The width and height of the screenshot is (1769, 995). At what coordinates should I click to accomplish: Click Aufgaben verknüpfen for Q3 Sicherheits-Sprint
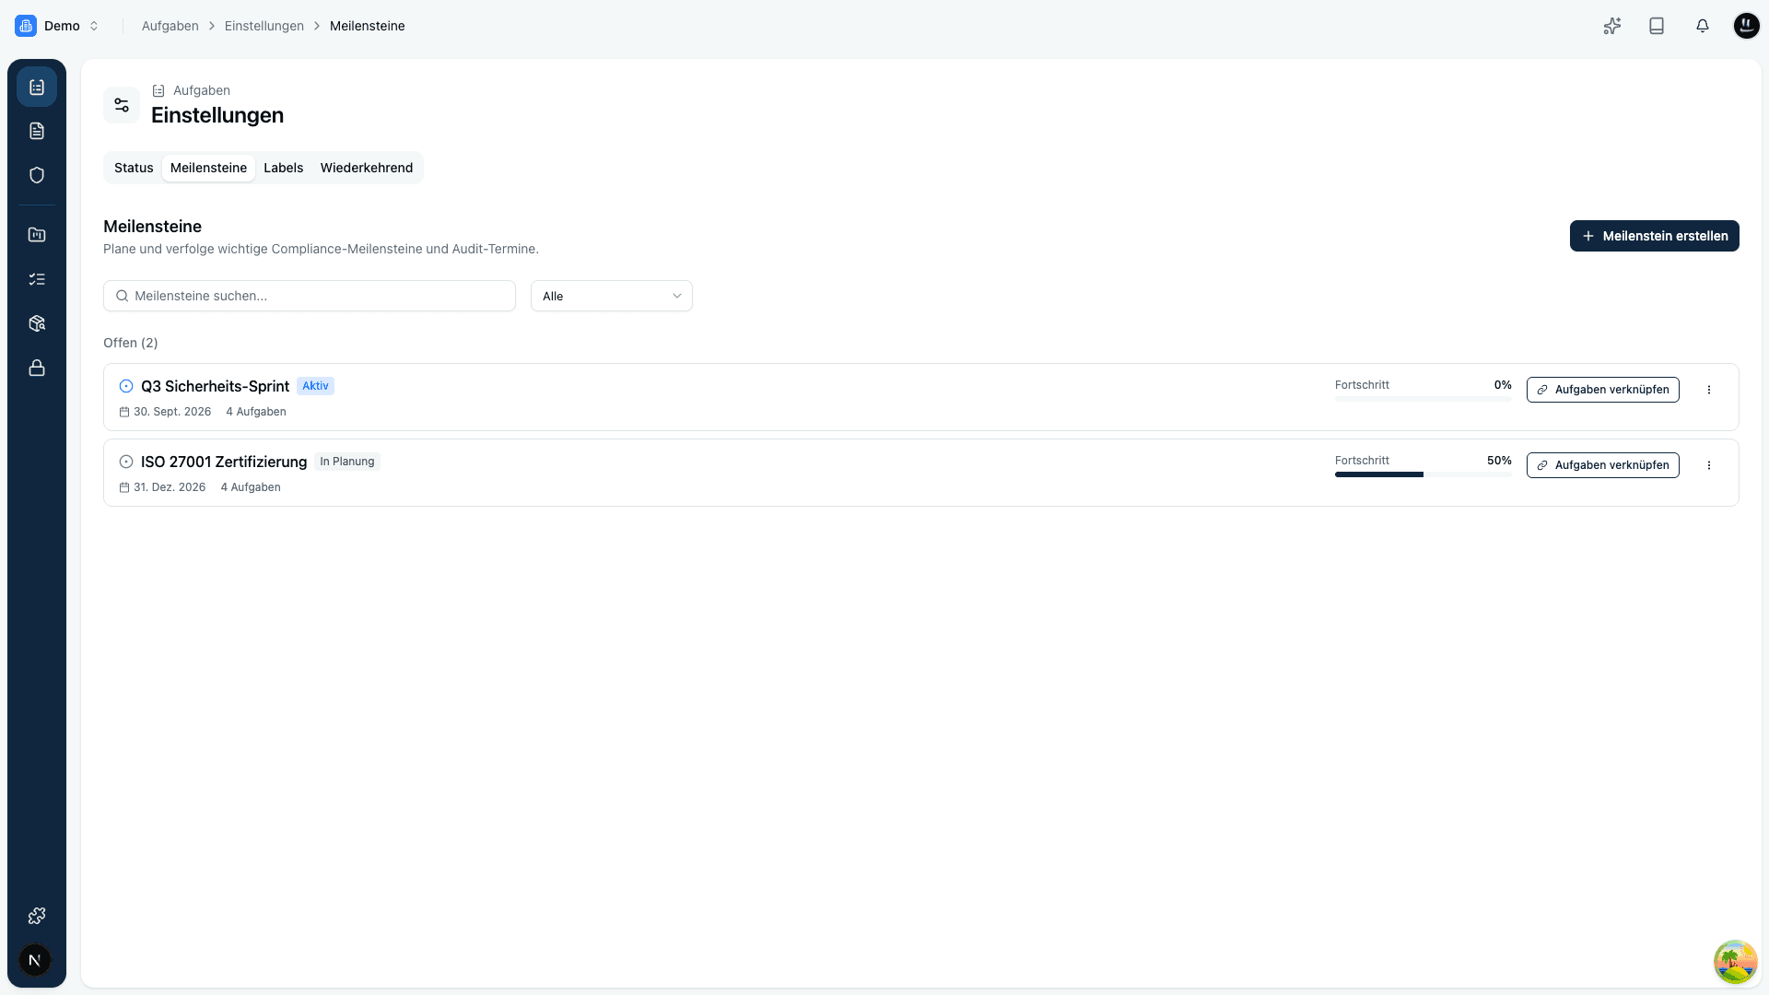tap(1602, 390)
